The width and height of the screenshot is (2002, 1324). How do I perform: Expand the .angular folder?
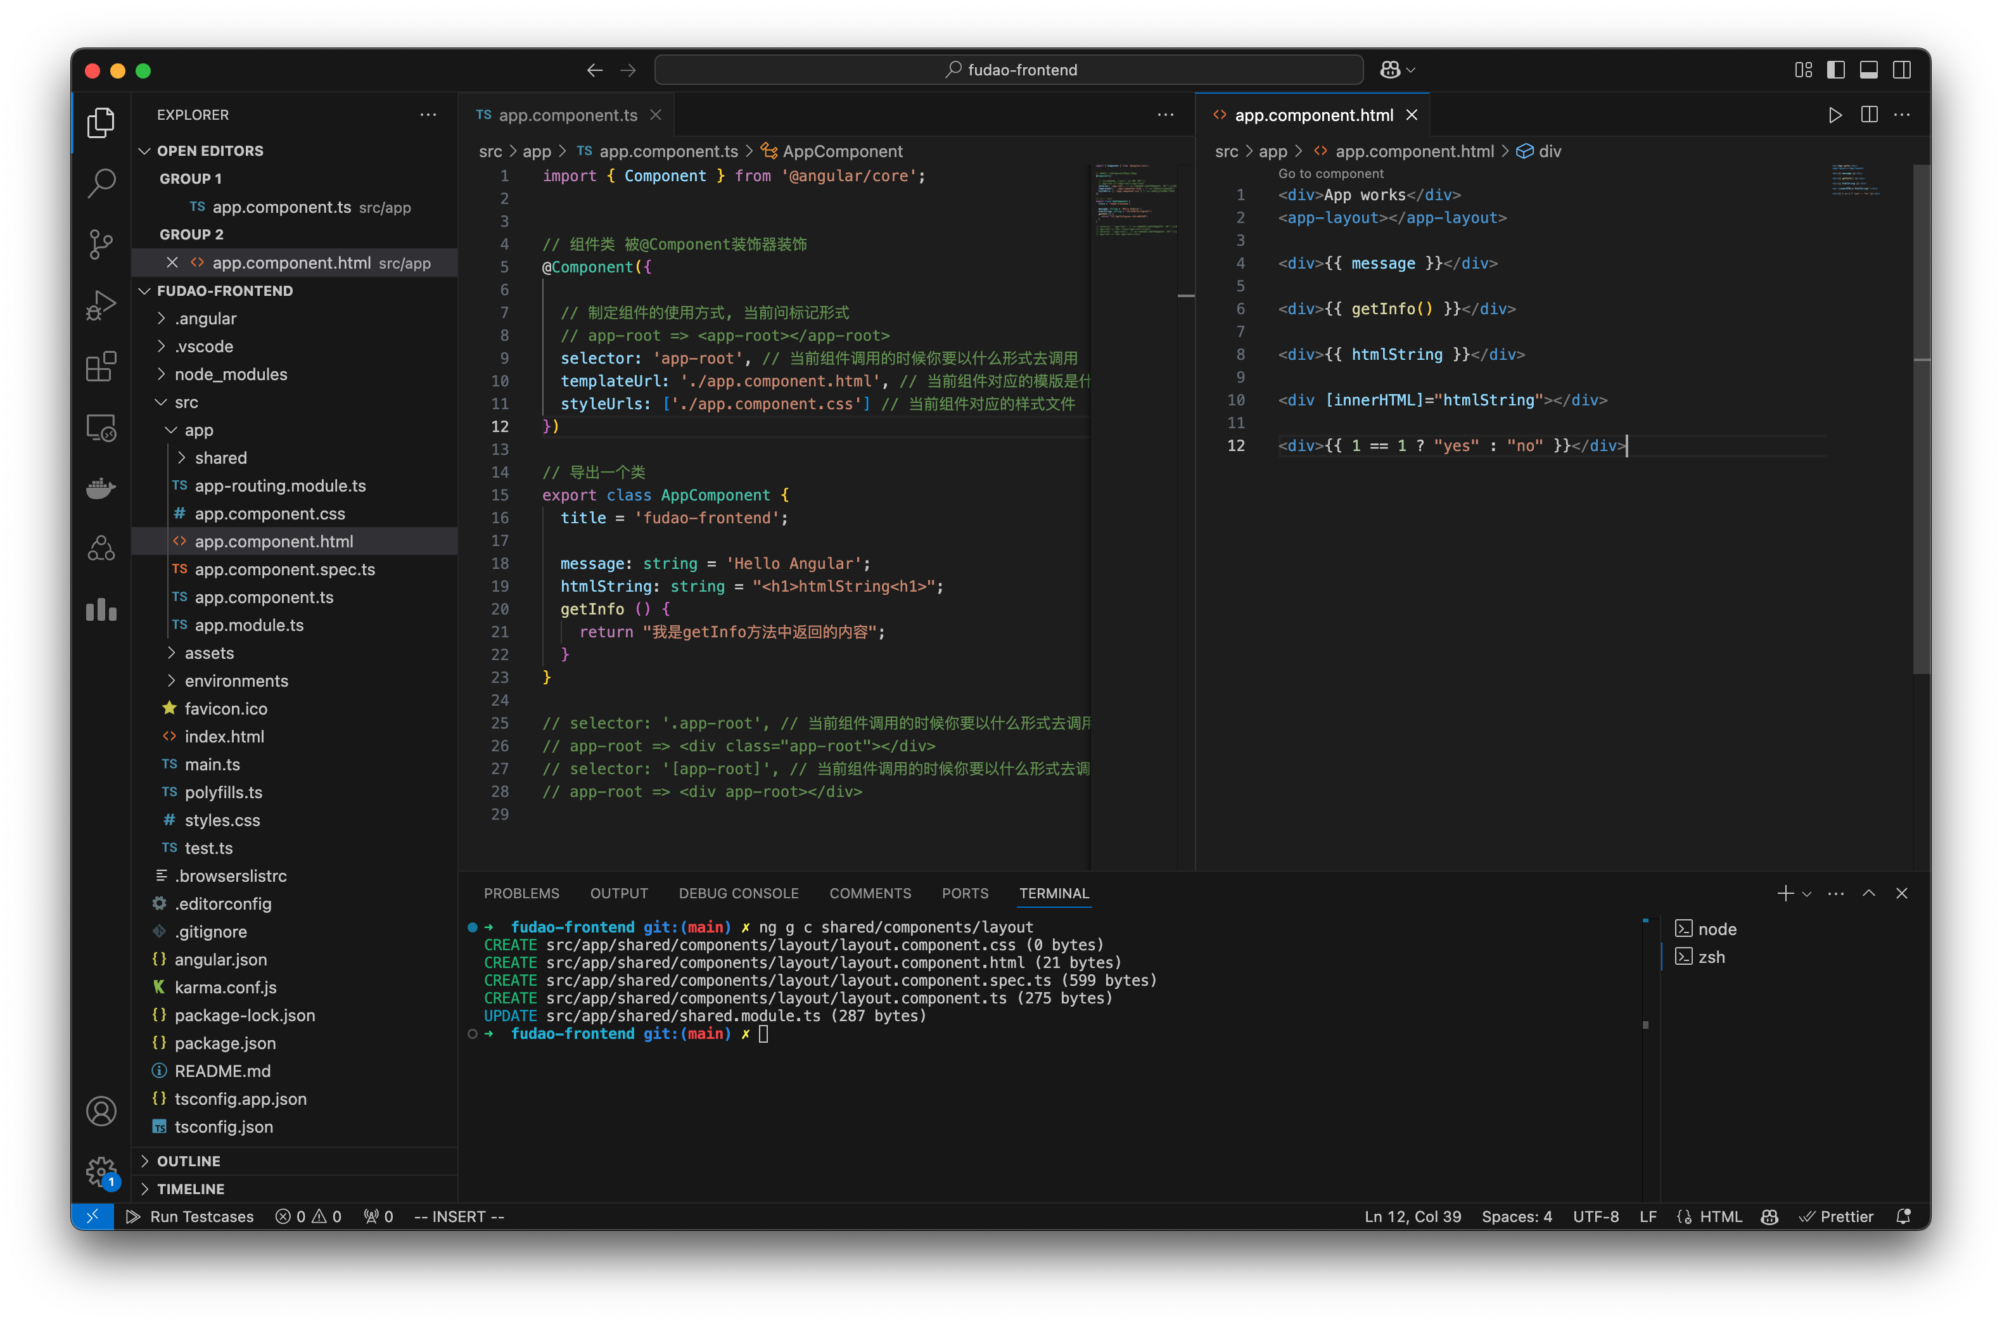(205, 319)
